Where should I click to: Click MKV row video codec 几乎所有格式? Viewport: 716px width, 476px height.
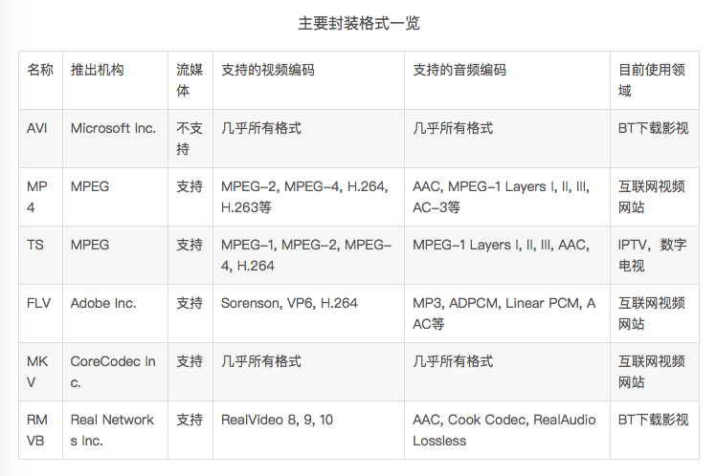point(308,372)
